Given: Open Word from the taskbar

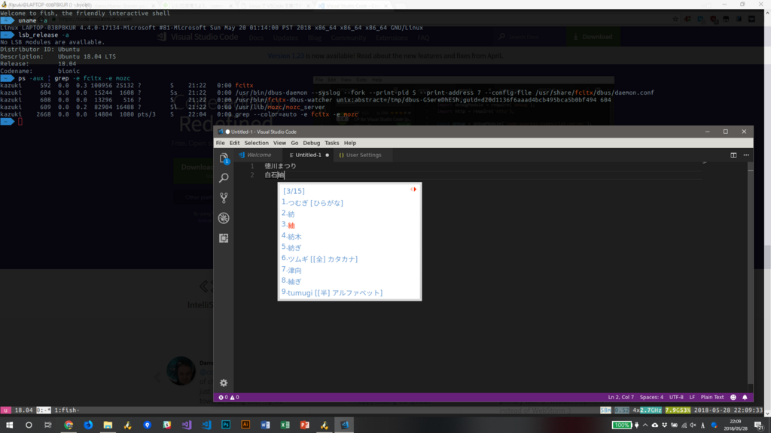Looking at the screenshot, I should tap(265, 425).
